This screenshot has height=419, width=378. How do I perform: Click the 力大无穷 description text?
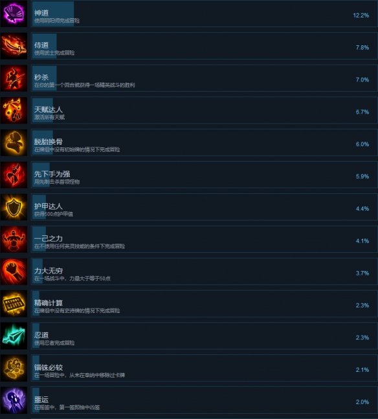[x=72, y=279]
